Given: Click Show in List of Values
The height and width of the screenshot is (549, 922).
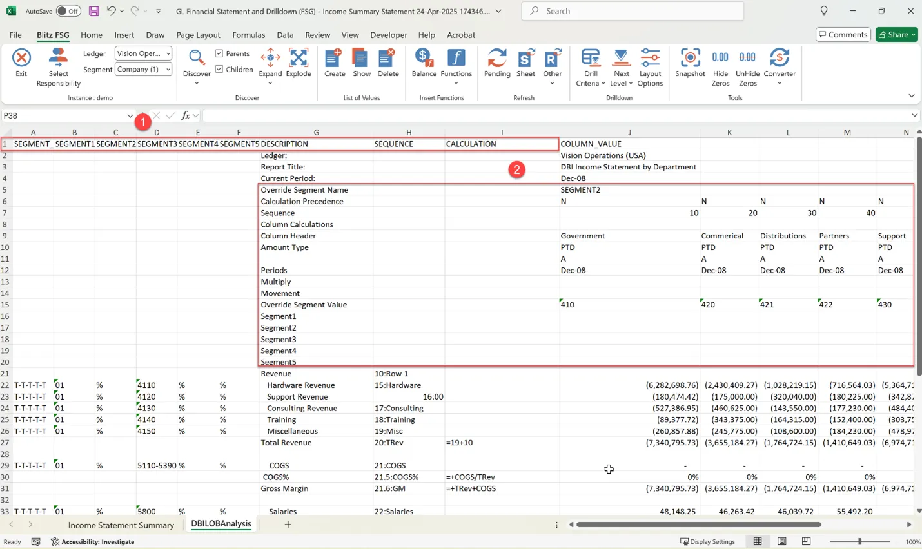Looking at the screenshot, I should [x=362, y=63].
